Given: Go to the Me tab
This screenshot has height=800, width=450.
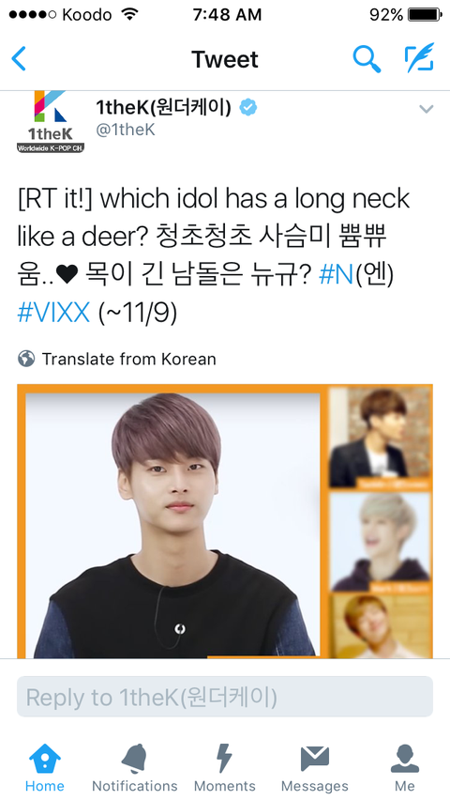Looking at the screenshot, I should tap(405, 768).
